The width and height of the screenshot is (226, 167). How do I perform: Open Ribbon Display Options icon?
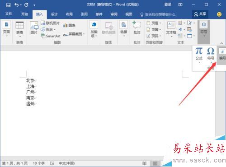coord(180,5)
